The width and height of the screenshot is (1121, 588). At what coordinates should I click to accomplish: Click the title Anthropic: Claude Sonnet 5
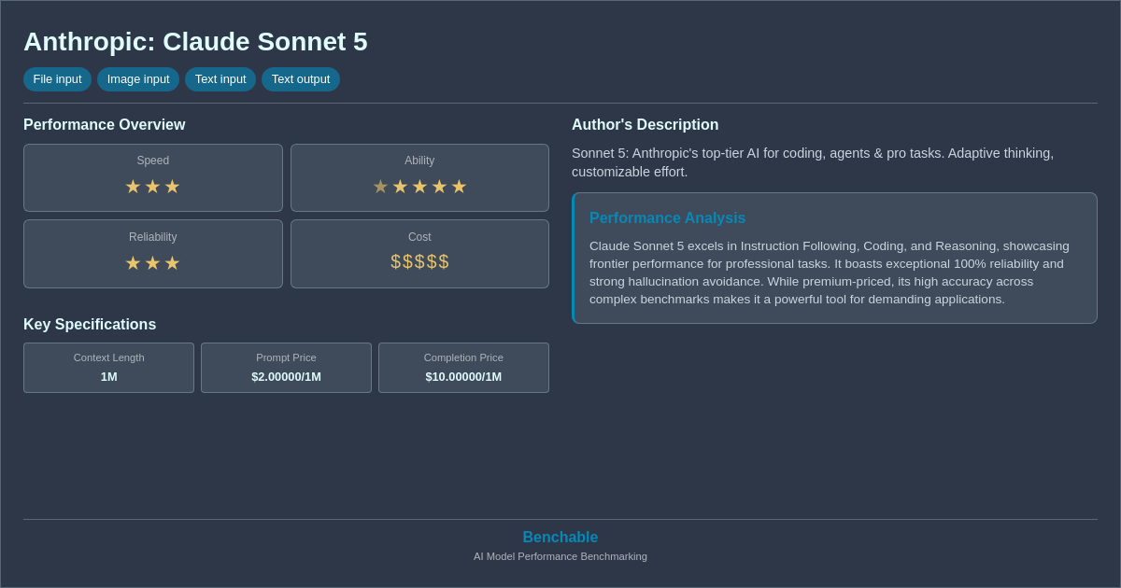point(195,42)
